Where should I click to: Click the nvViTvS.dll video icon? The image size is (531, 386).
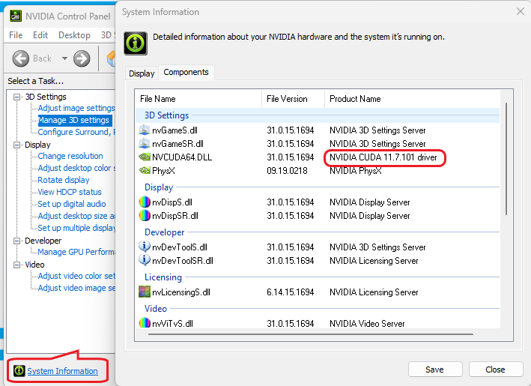coord(145,324)
